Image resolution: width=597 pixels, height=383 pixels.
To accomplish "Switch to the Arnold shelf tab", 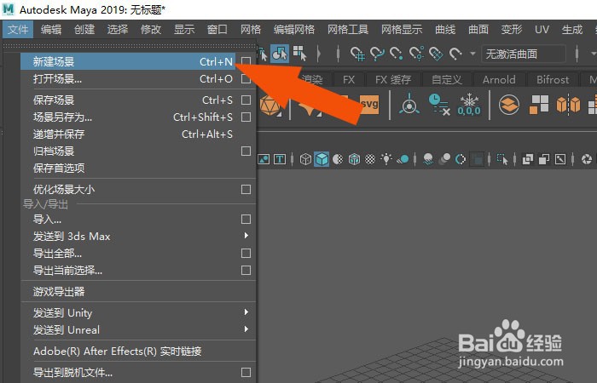I will pyautogui.click(x=499, y=79).
